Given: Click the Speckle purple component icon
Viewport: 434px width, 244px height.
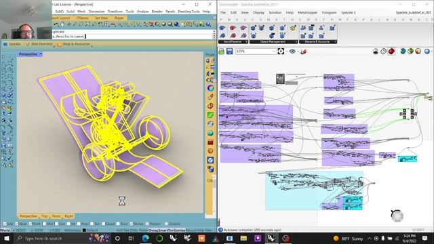Looking at the screenshot, I should [243, 28].
